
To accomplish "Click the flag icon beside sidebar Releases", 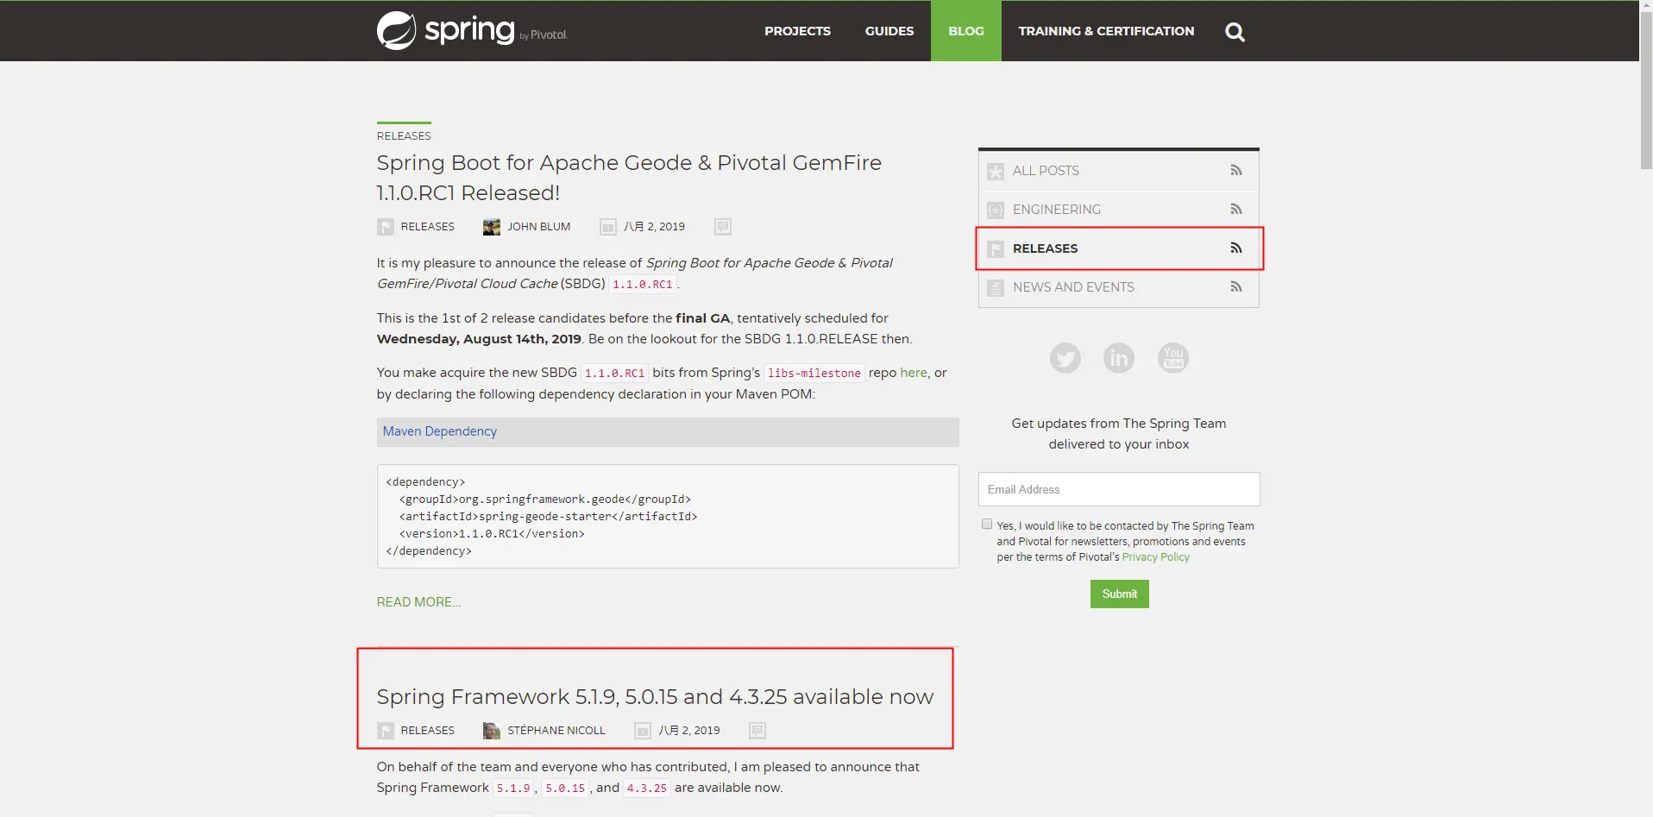I will (x=996, y=248).
